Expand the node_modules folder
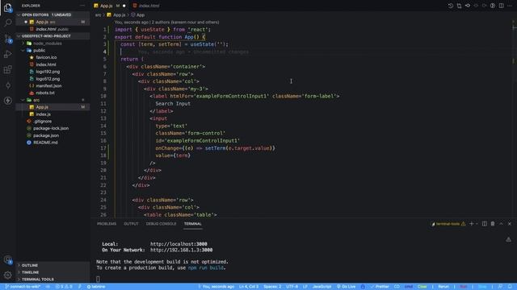Viewport: 517px width, 290px height. click(x=47, y=43)
